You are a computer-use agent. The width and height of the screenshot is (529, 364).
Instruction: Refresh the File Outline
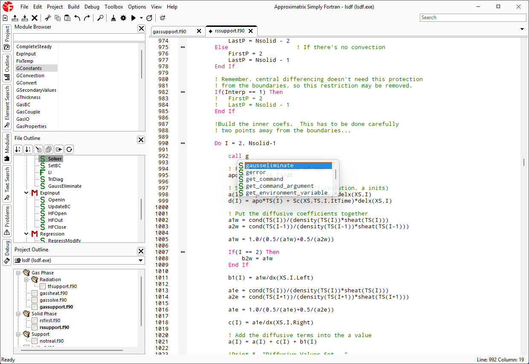click(69, 149)
